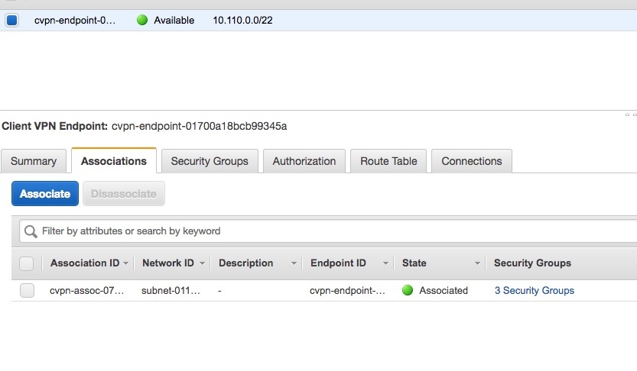
Task: Click the search magnifier icon in filter box
Action: pyautogui.click(x=31, y=231)
